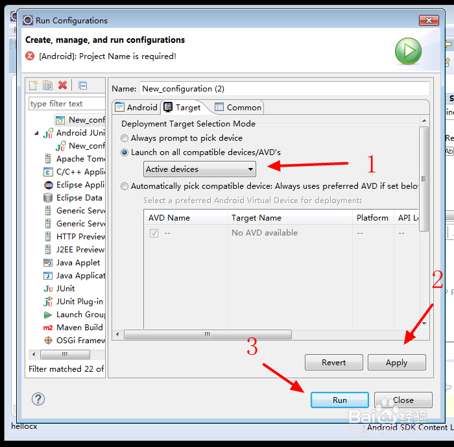Open the Active devices dropdown

200,169
